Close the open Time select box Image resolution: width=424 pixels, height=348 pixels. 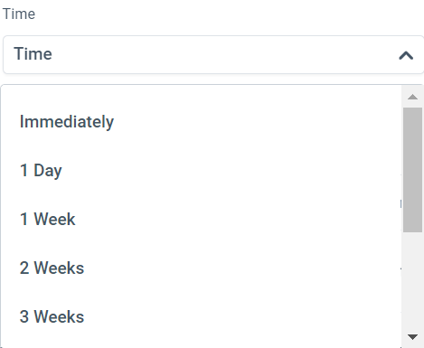point(406,55)
